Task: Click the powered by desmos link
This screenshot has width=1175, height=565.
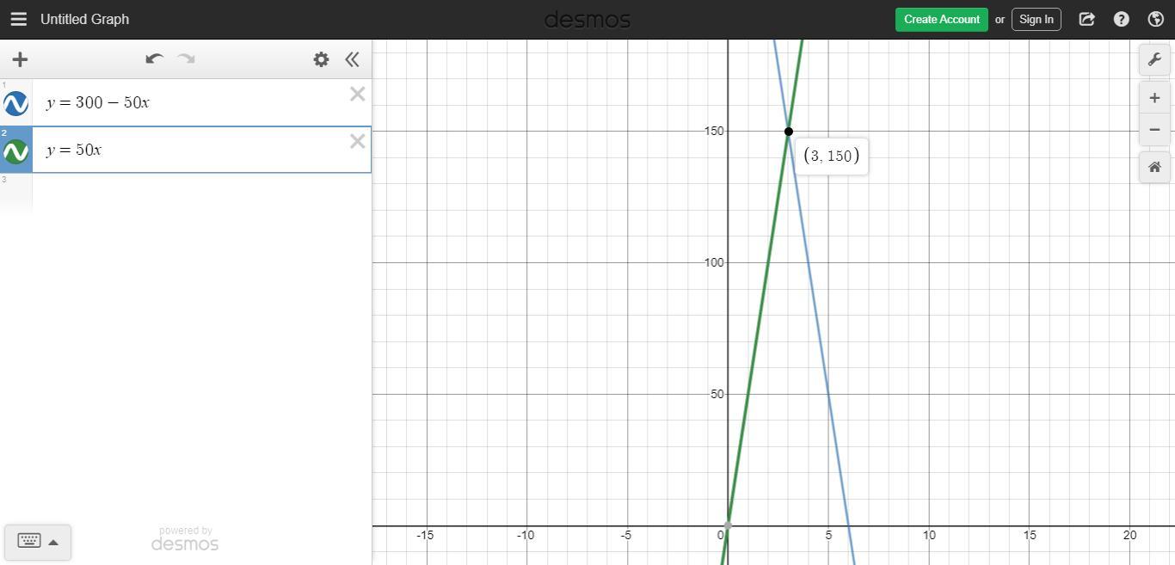Action: pyautogui.click(x=185, y=539)
